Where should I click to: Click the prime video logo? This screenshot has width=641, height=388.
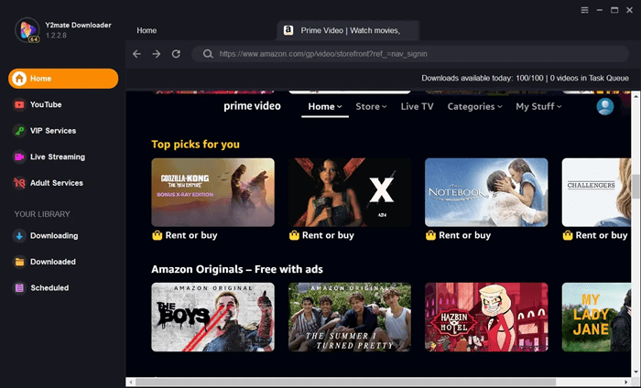tap(252, 106)
